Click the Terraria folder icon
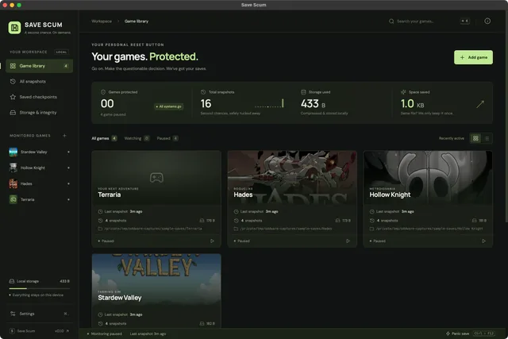 (x=100, y=229)
